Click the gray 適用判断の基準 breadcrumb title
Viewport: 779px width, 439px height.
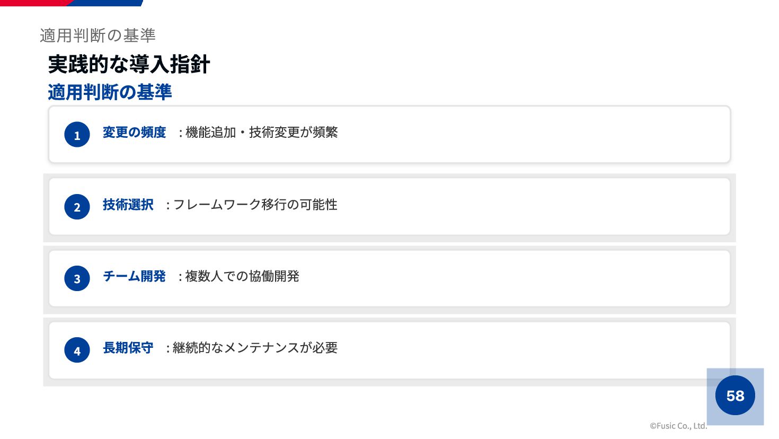click(98, 36)
